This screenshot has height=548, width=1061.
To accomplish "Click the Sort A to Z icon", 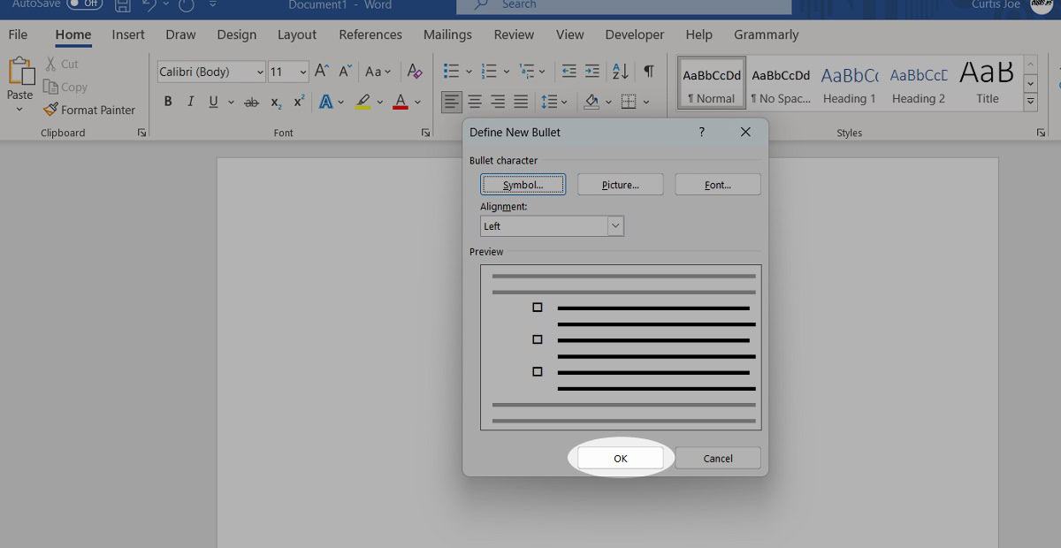I will pos(621,72).
